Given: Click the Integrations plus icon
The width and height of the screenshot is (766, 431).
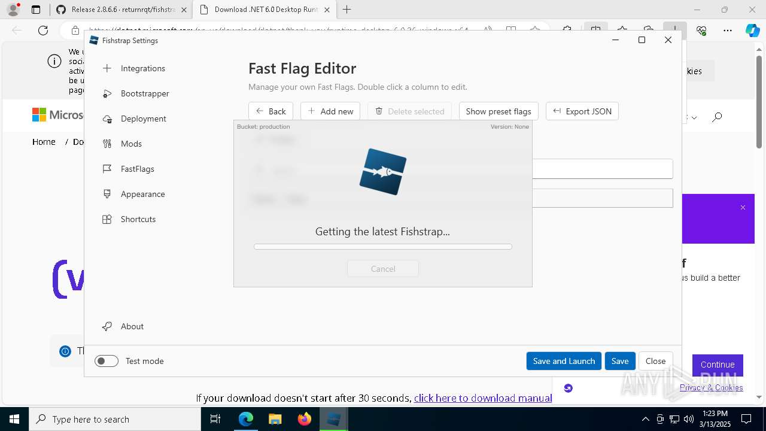Looking at the screenshot, I should pos(107,68).
